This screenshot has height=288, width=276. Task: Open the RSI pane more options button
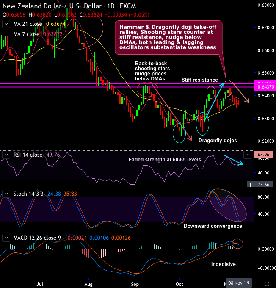247,155
